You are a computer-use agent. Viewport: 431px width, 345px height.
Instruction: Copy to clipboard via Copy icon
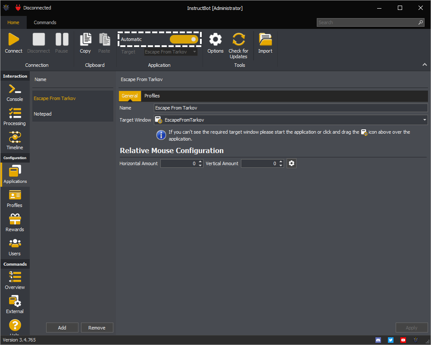(x=85, y=39)
